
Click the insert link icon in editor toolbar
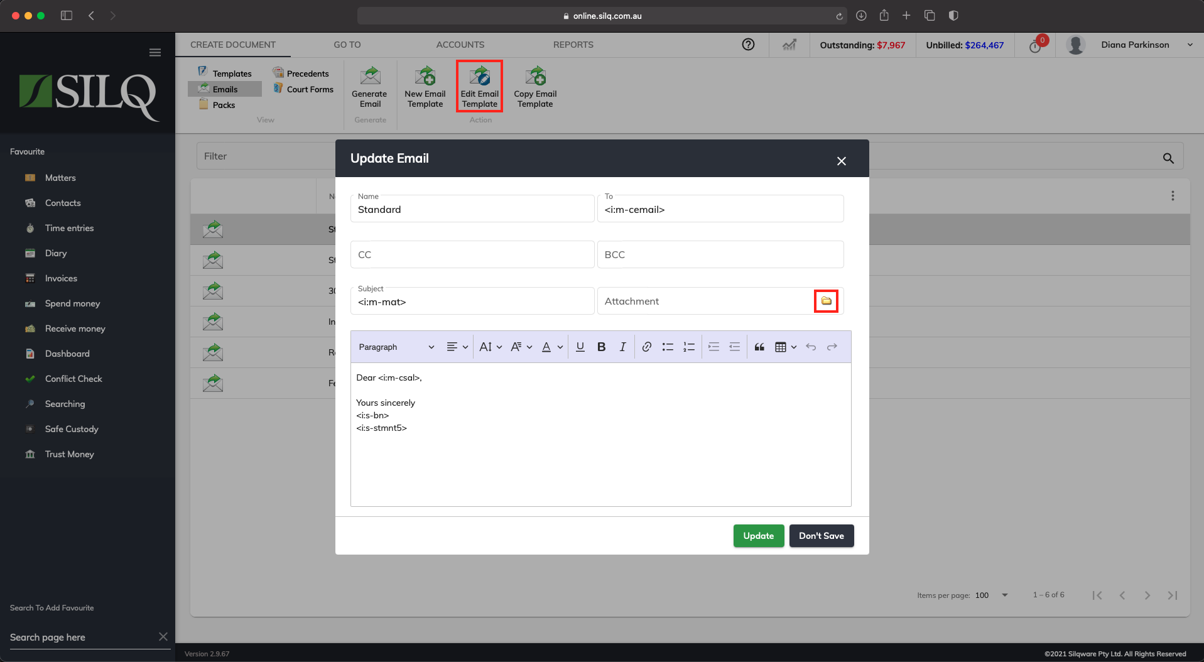646,346
